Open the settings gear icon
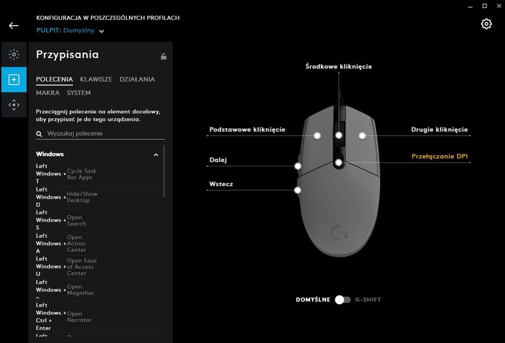Viewport: 505px width, 343px height. click(486, 24)
